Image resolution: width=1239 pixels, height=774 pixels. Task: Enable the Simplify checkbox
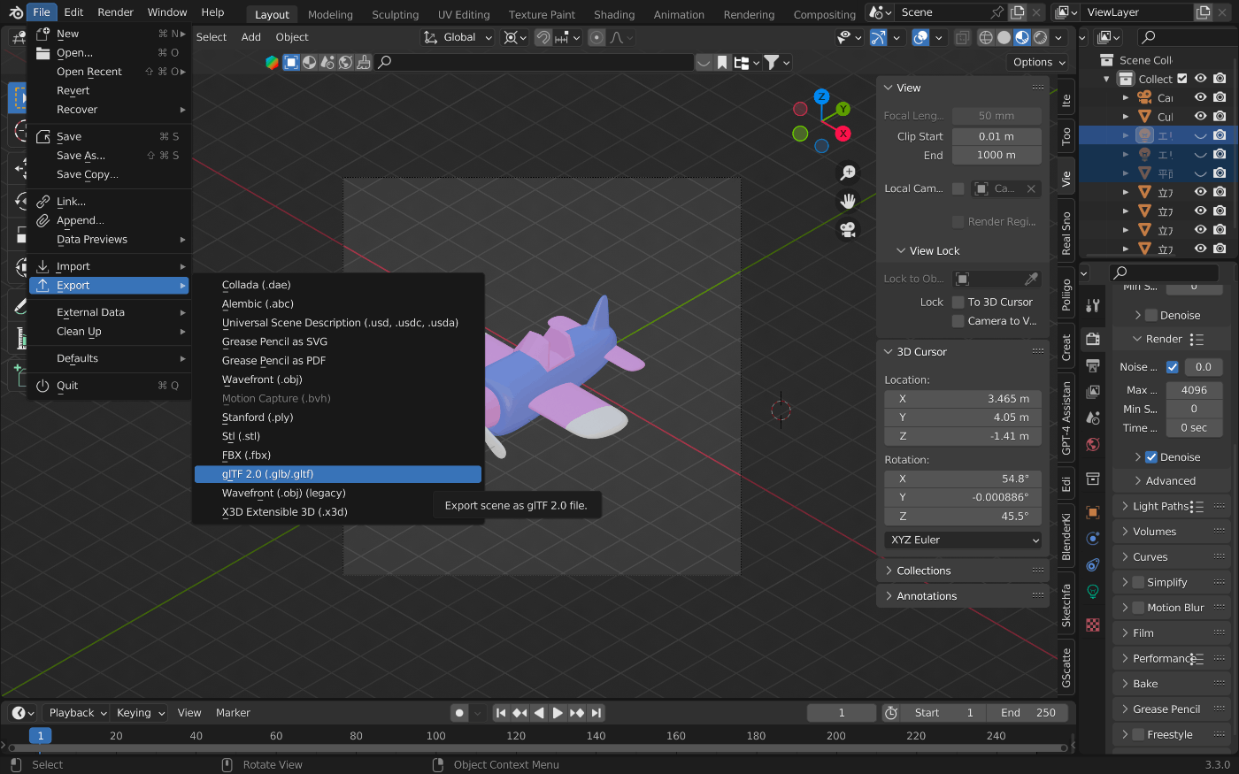1138,582
